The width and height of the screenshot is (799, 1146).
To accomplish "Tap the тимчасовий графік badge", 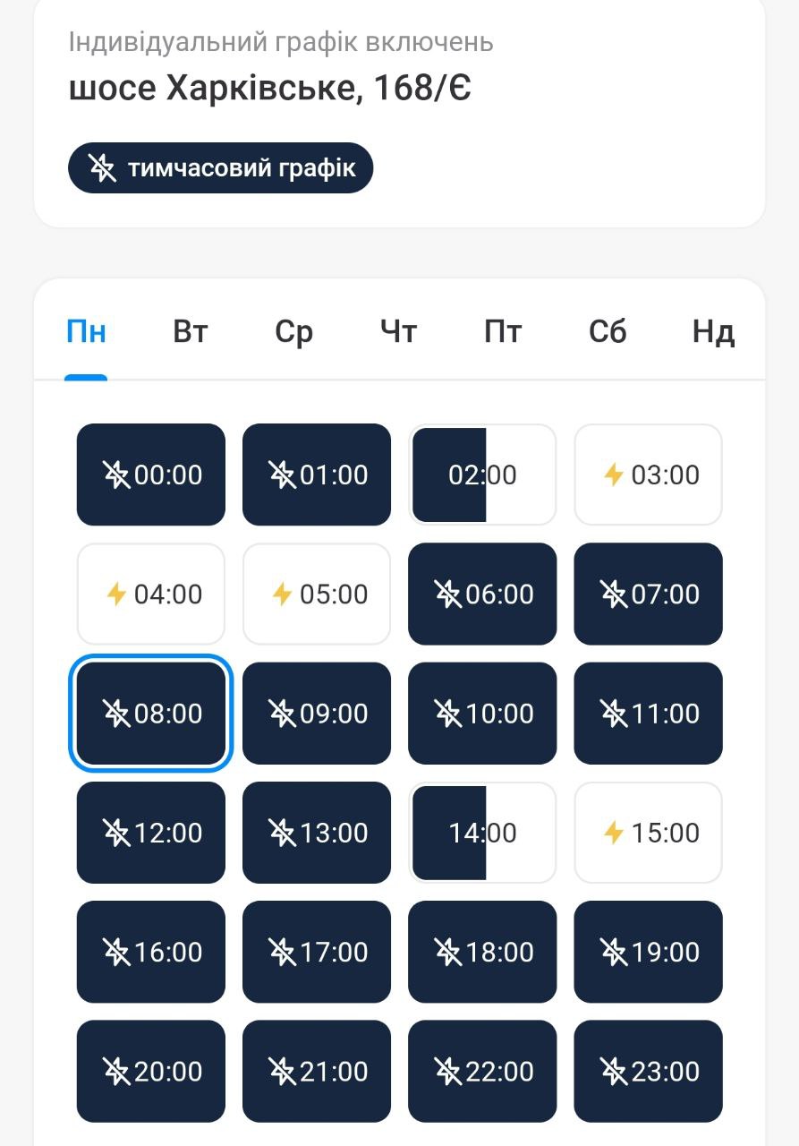I will click(220, 168).
